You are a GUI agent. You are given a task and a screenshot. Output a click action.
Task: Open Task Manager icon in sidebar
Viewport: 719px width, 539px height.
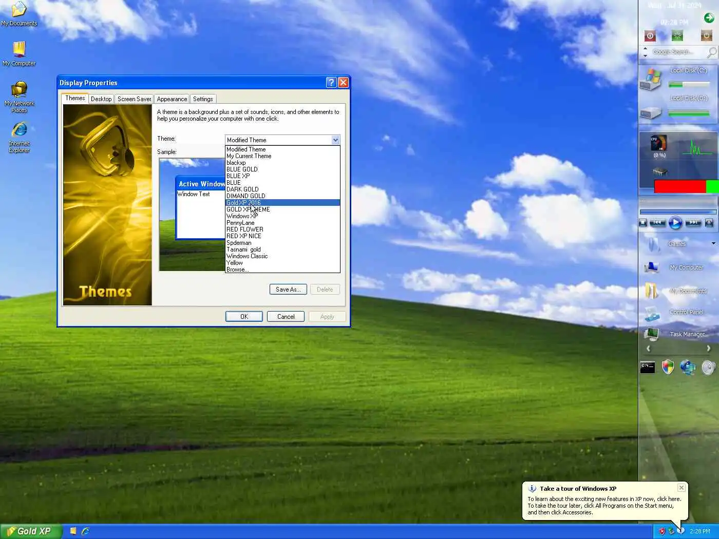click(652, 334)
